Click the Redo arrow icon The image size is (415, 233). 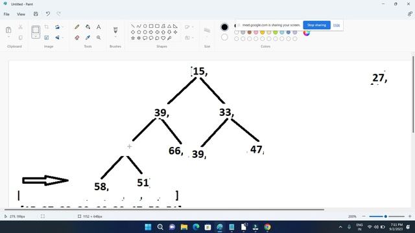[x=58, y=14]
